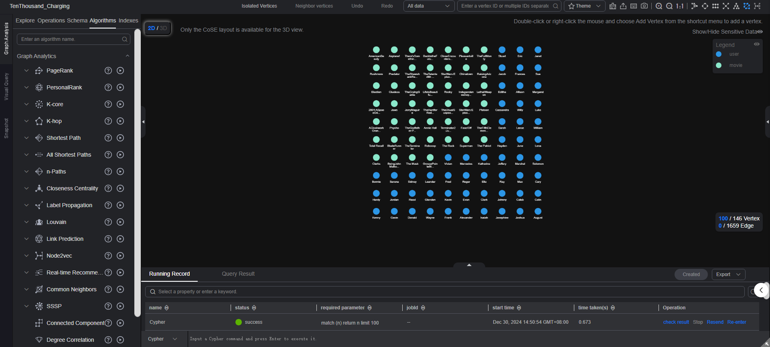Open help for PersonalRank algorithm

pyautogui.click(x=108, y=87)
